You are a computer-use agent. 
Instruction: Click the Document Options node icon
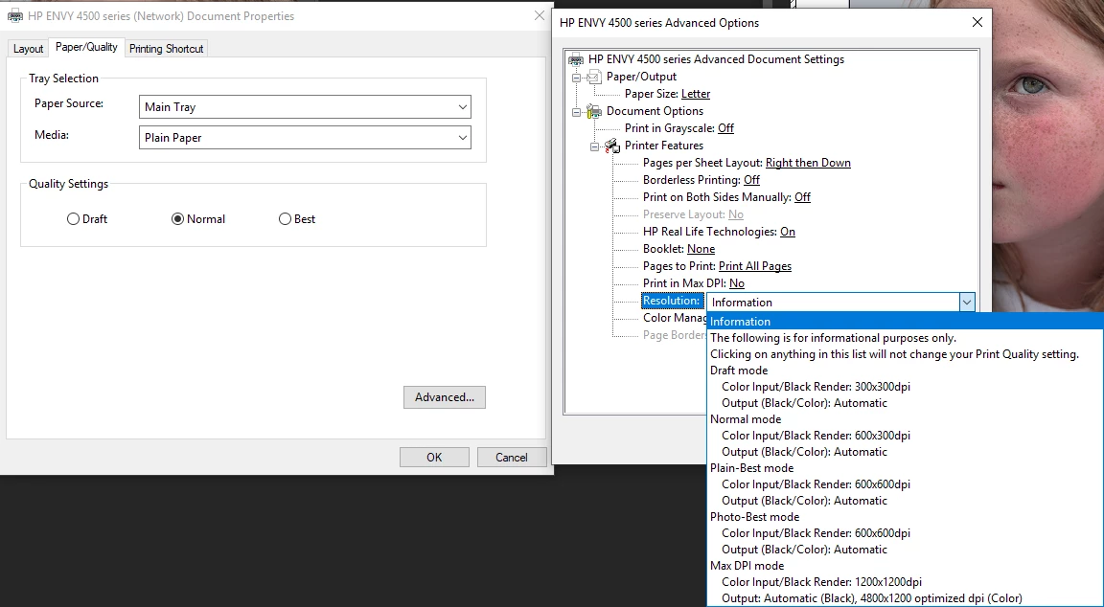(594, 111)
